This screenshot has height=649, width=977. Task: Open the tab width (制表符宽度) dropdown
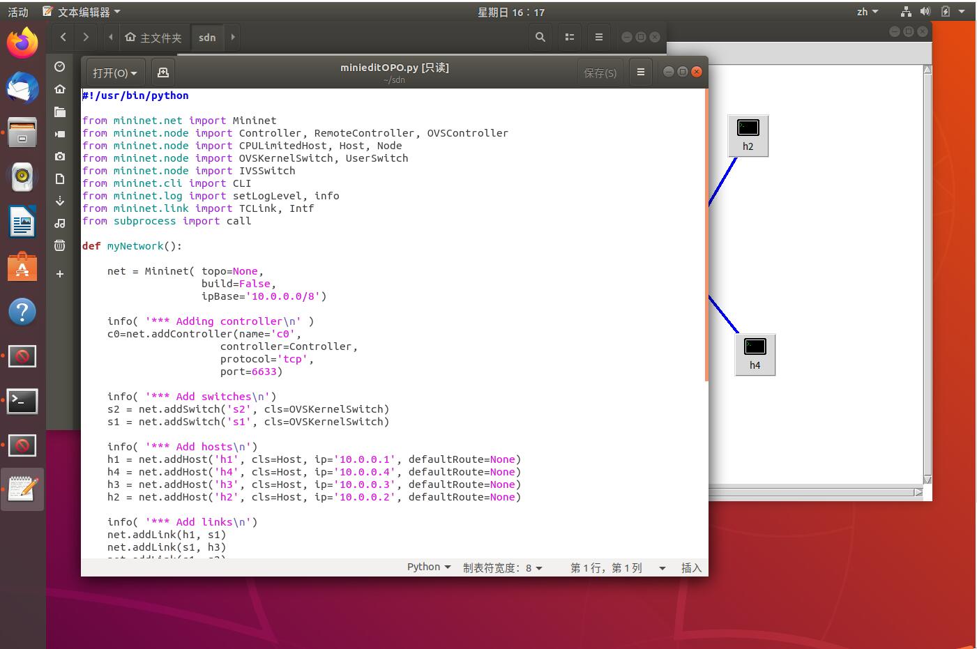point(502,568)
